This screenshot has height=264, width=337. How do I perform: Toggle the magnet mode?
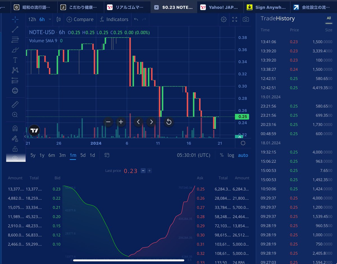click(15, 129)
